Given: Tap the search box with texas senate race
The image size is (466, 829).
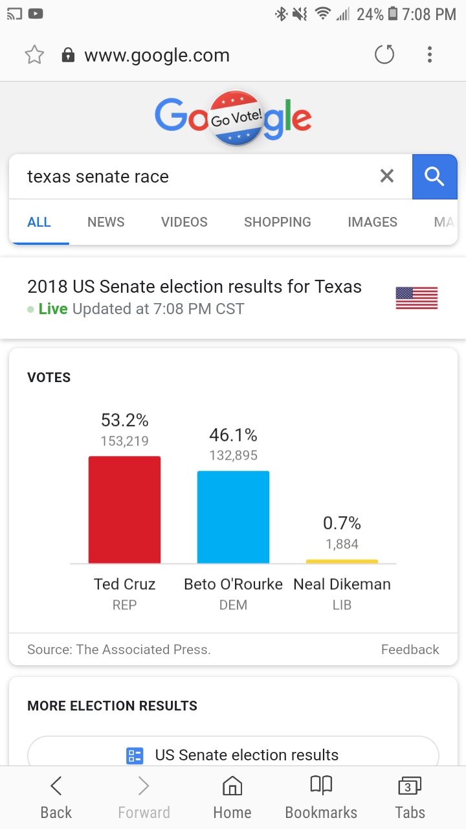Looking at the screenshot, I should 194,176.
